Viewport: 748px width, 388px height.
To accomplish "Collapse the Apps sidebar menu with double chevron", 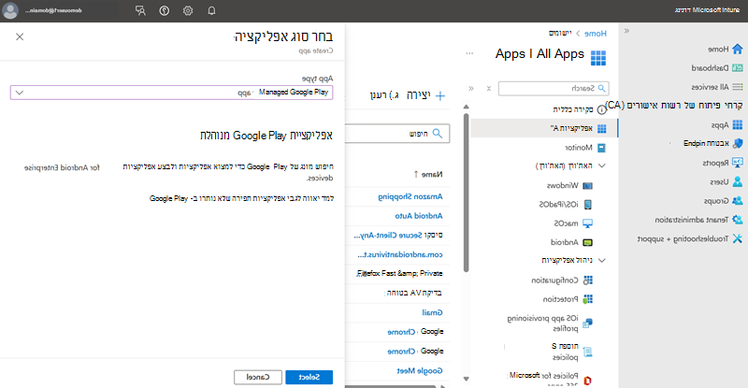I will point(471,88).
